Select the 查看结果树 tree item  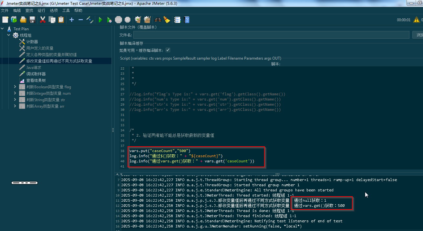click(36, 80)
